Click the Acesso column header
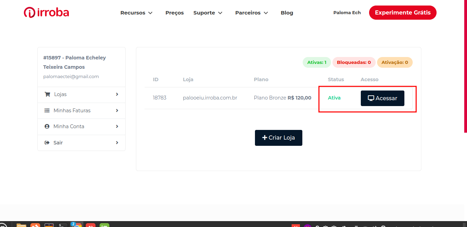The width and height of the screenshot is (467, 227). click(369, 79)
